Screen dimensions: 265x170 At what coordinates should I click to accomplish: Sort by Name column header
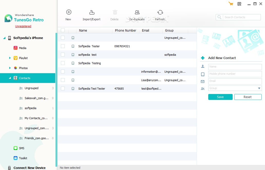83,30
